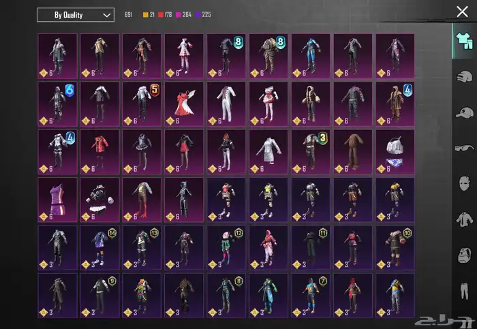Open the helmet category in sidebar
Screen dimensions: 477x329
click(463, 76)
